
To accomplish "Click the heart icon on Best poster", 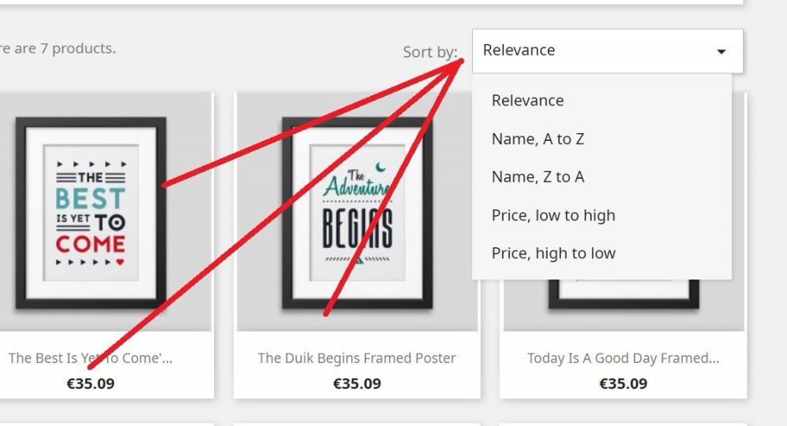I will click(x=120, y=261).
